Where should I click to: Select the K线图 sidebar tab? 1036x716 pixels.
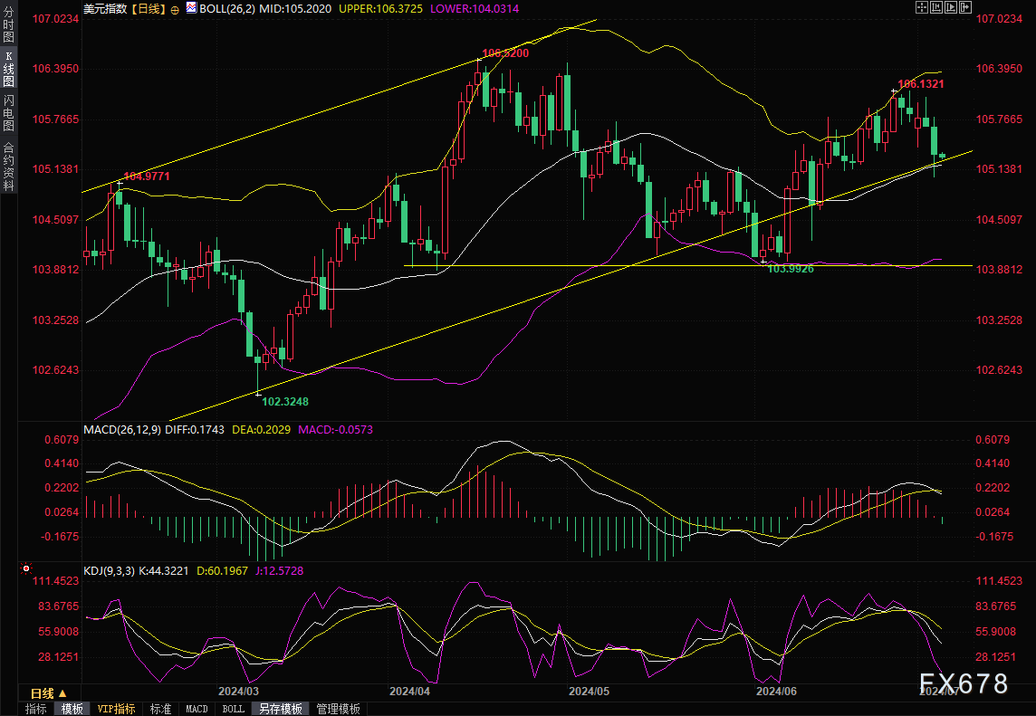8,69
